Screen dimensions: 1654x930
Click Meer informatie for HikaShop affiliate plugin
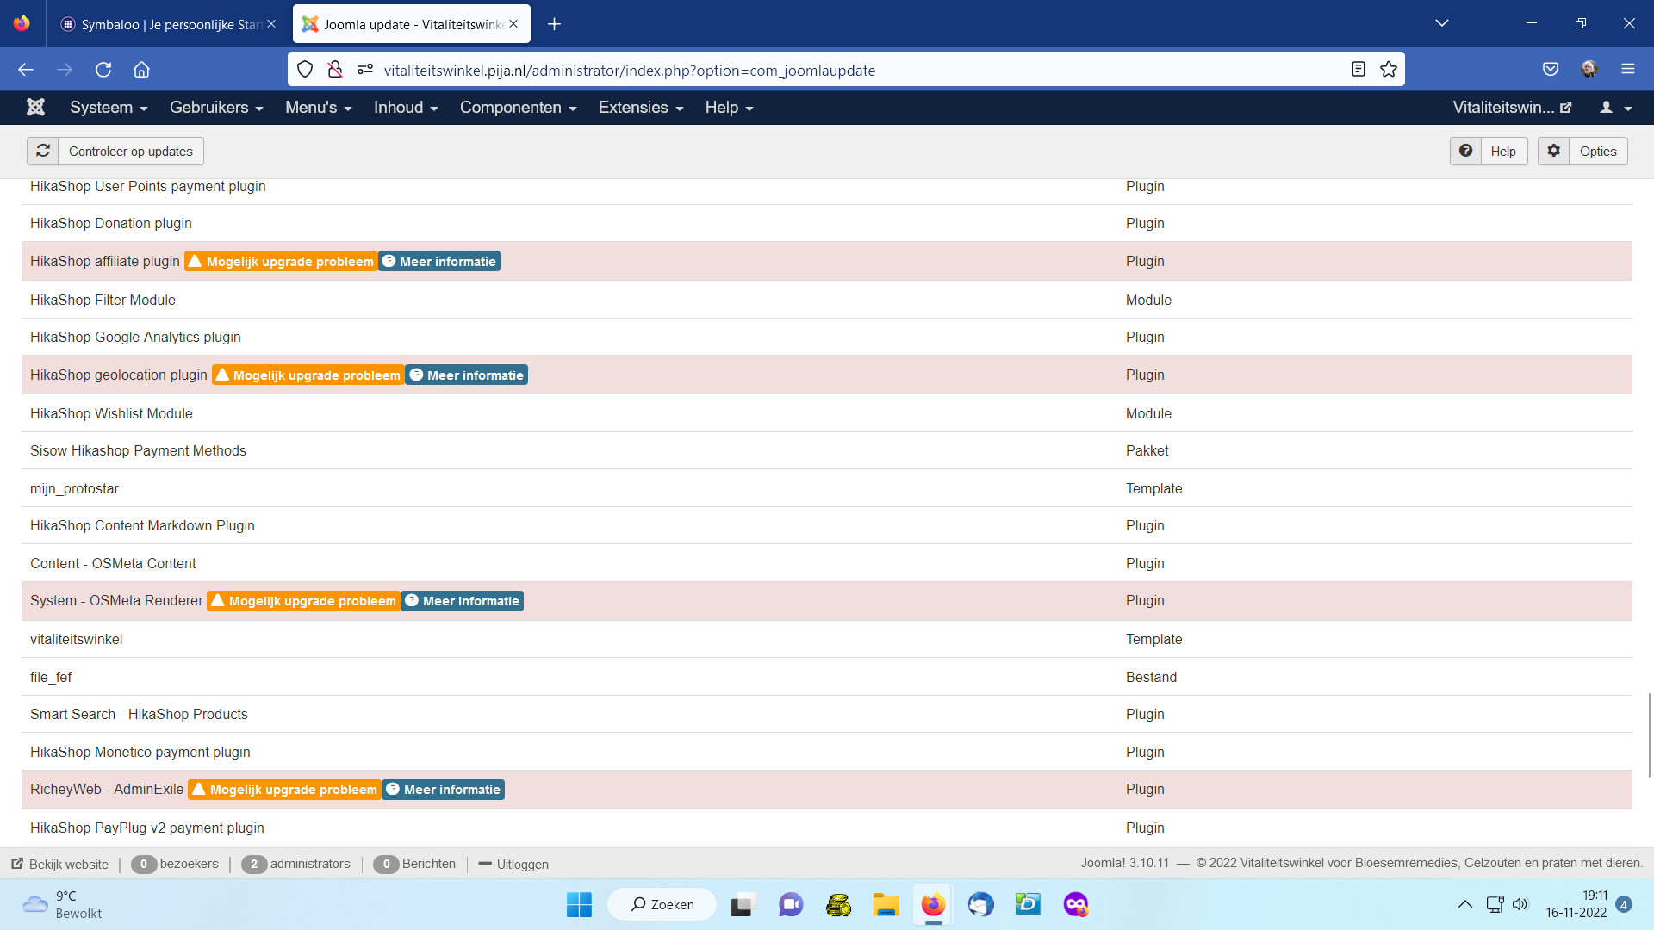pos(439,262)
